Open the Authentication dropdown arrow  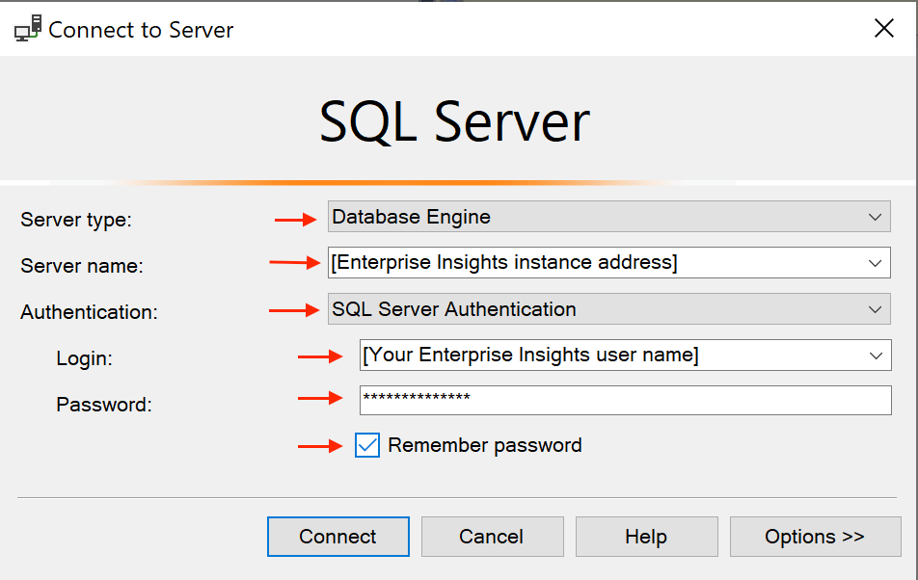pyautogui.click(x=875, y=309)
